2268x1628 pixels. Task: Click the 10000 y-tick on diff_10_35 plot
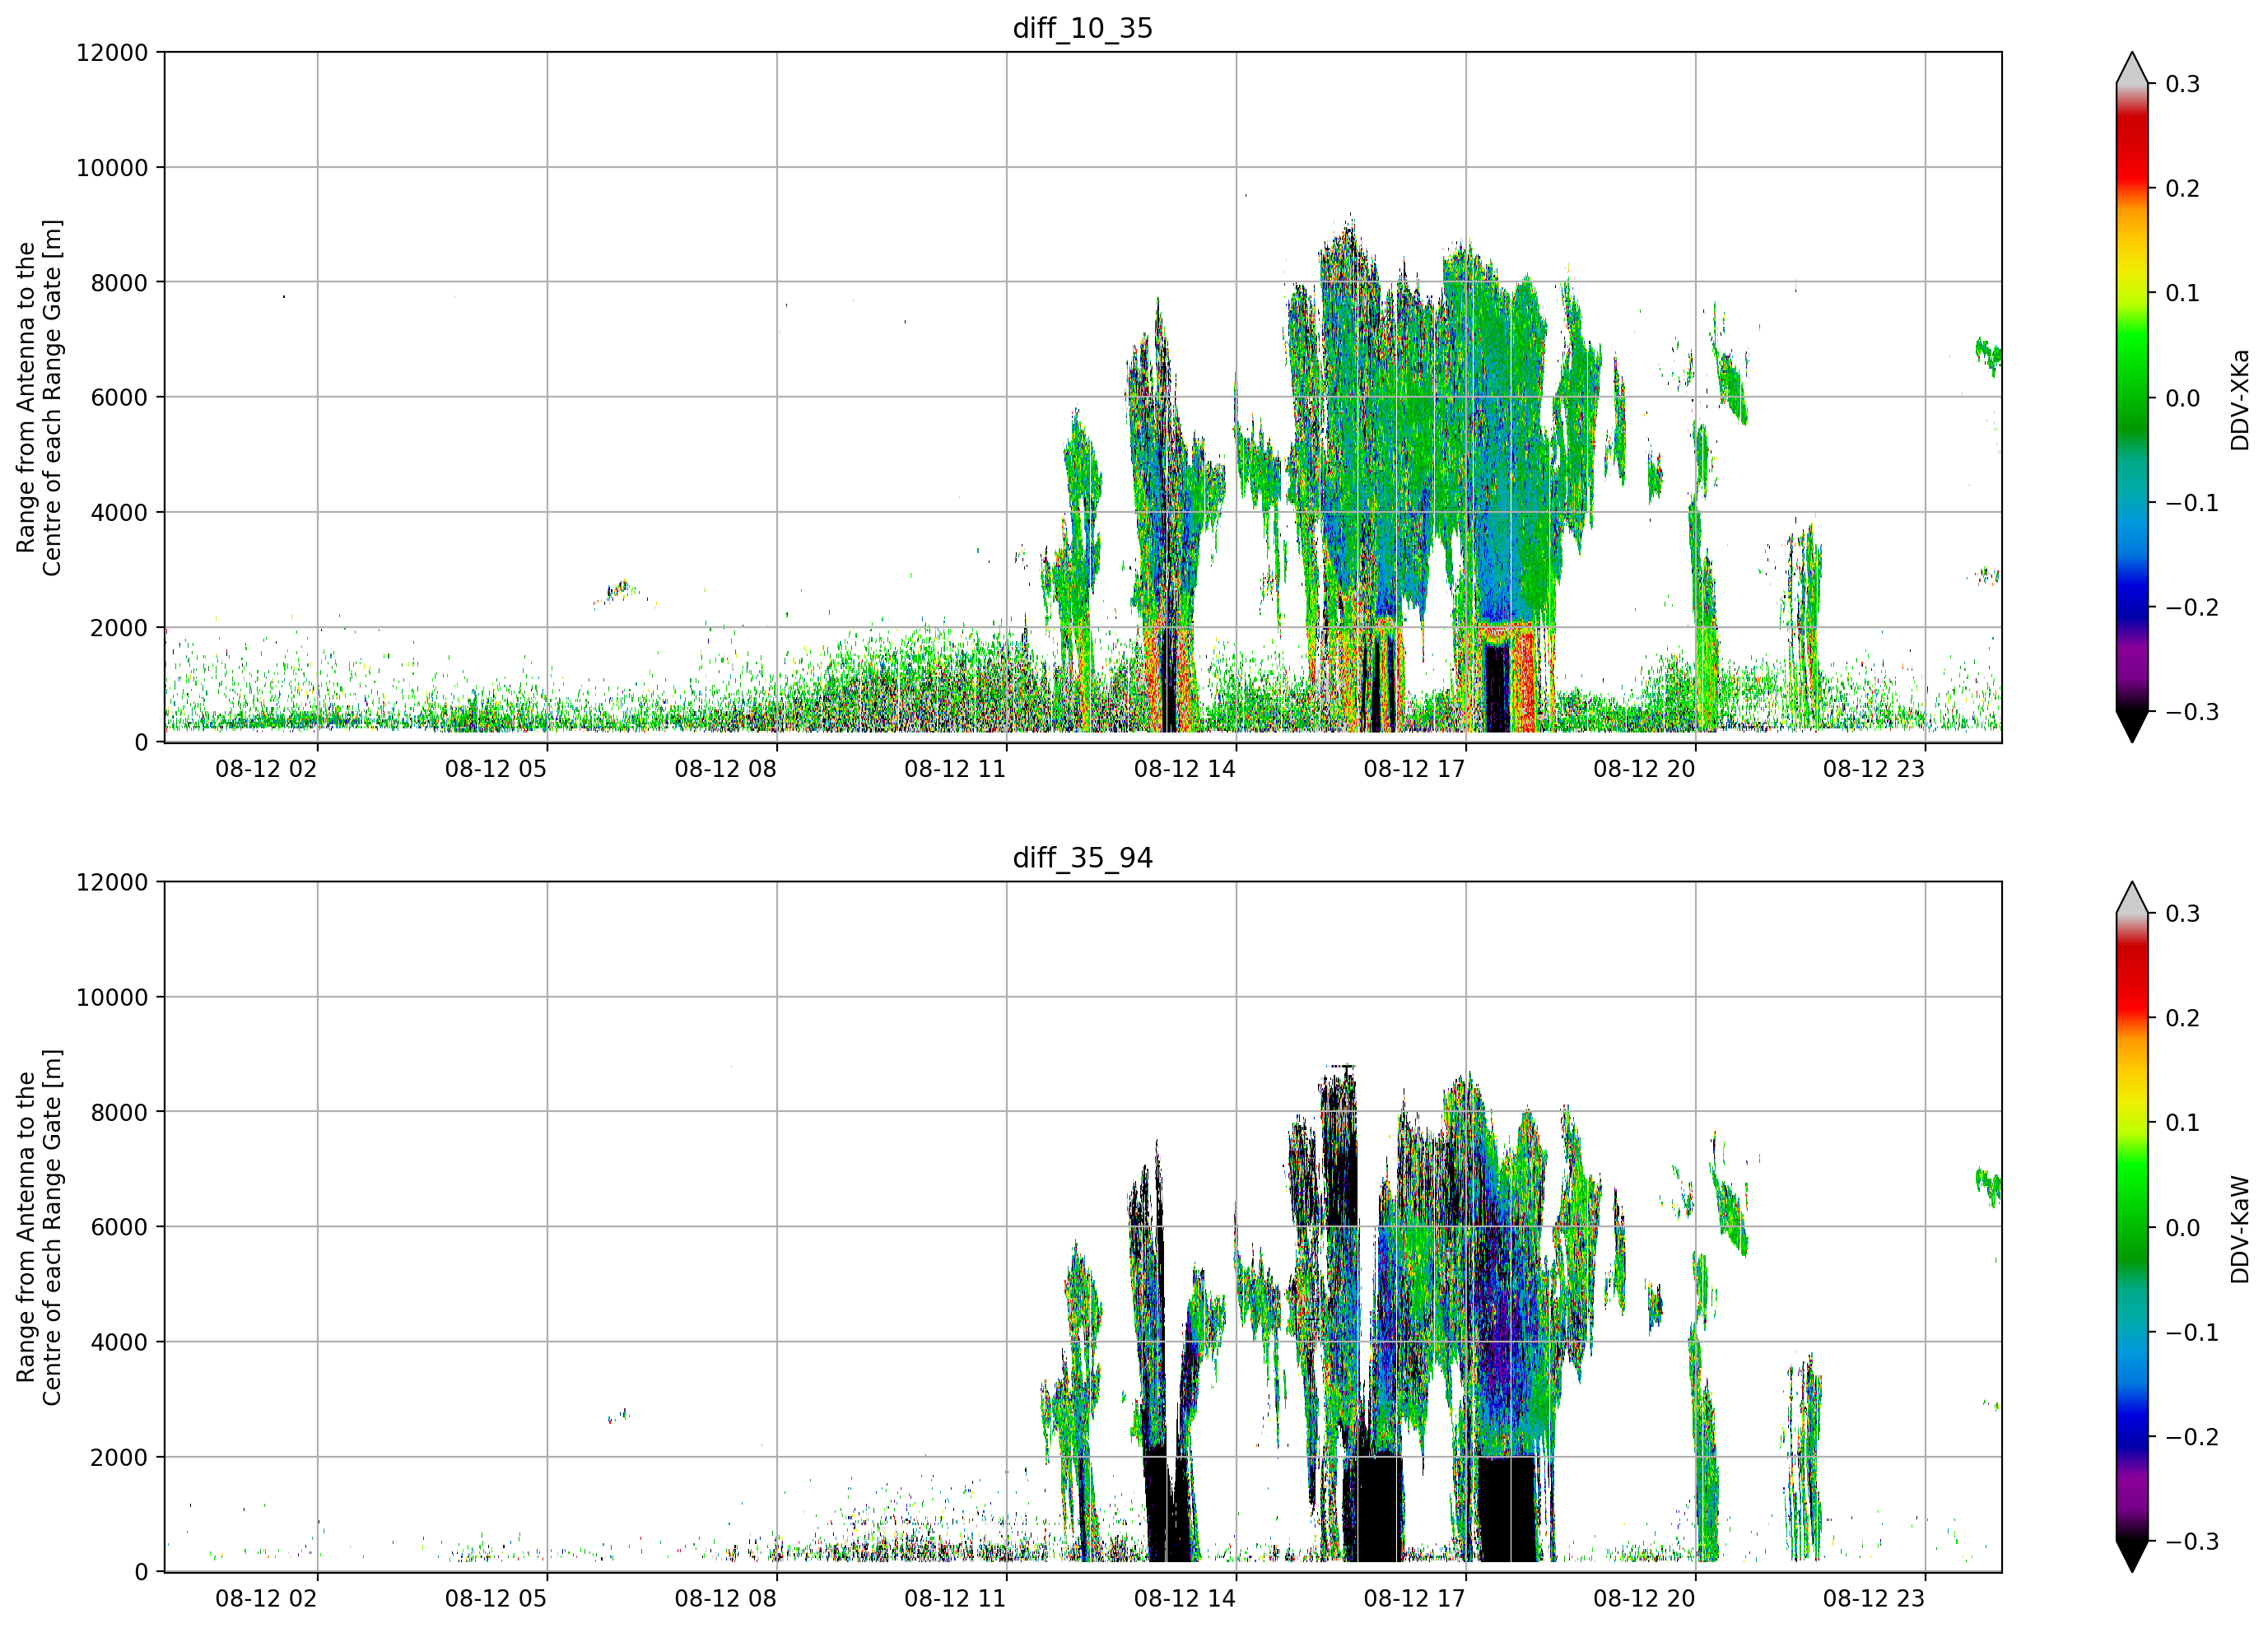(112, 168)
